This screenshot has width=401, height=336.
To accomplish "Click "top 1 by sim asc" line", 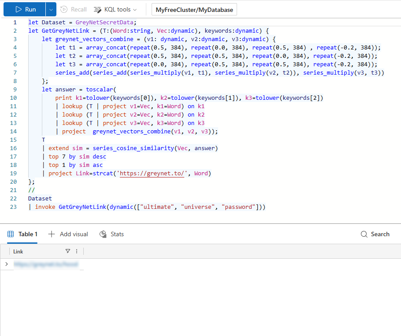I will [x=75, y=165].
